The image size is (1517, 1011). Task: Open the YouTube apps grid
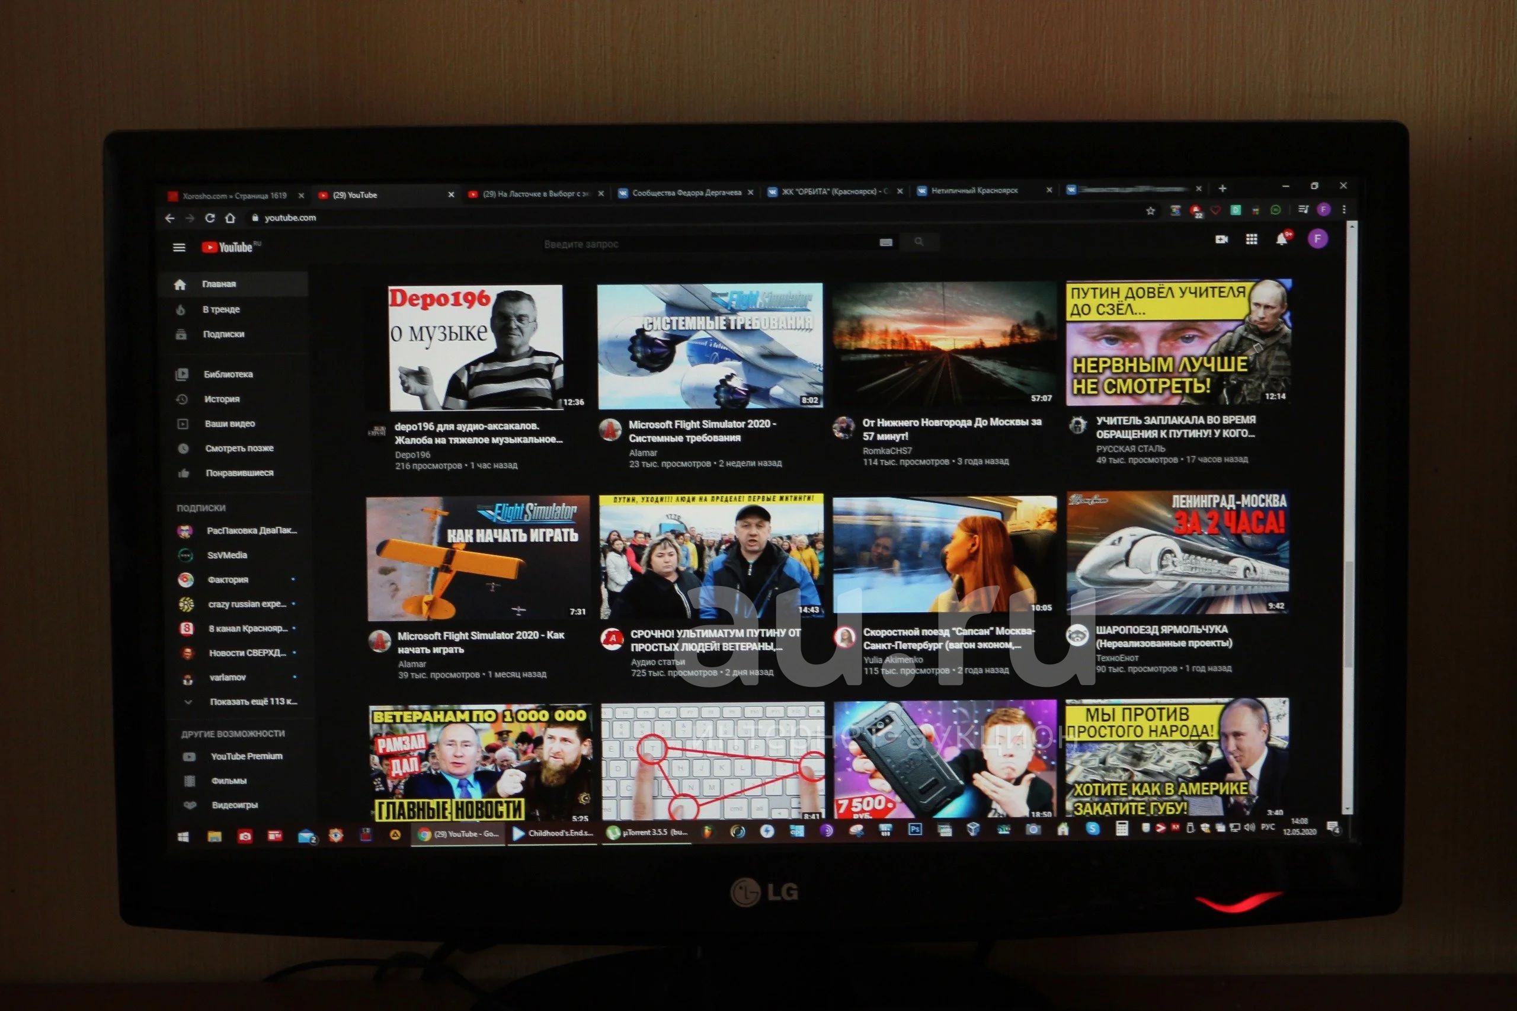point(1252,239)
